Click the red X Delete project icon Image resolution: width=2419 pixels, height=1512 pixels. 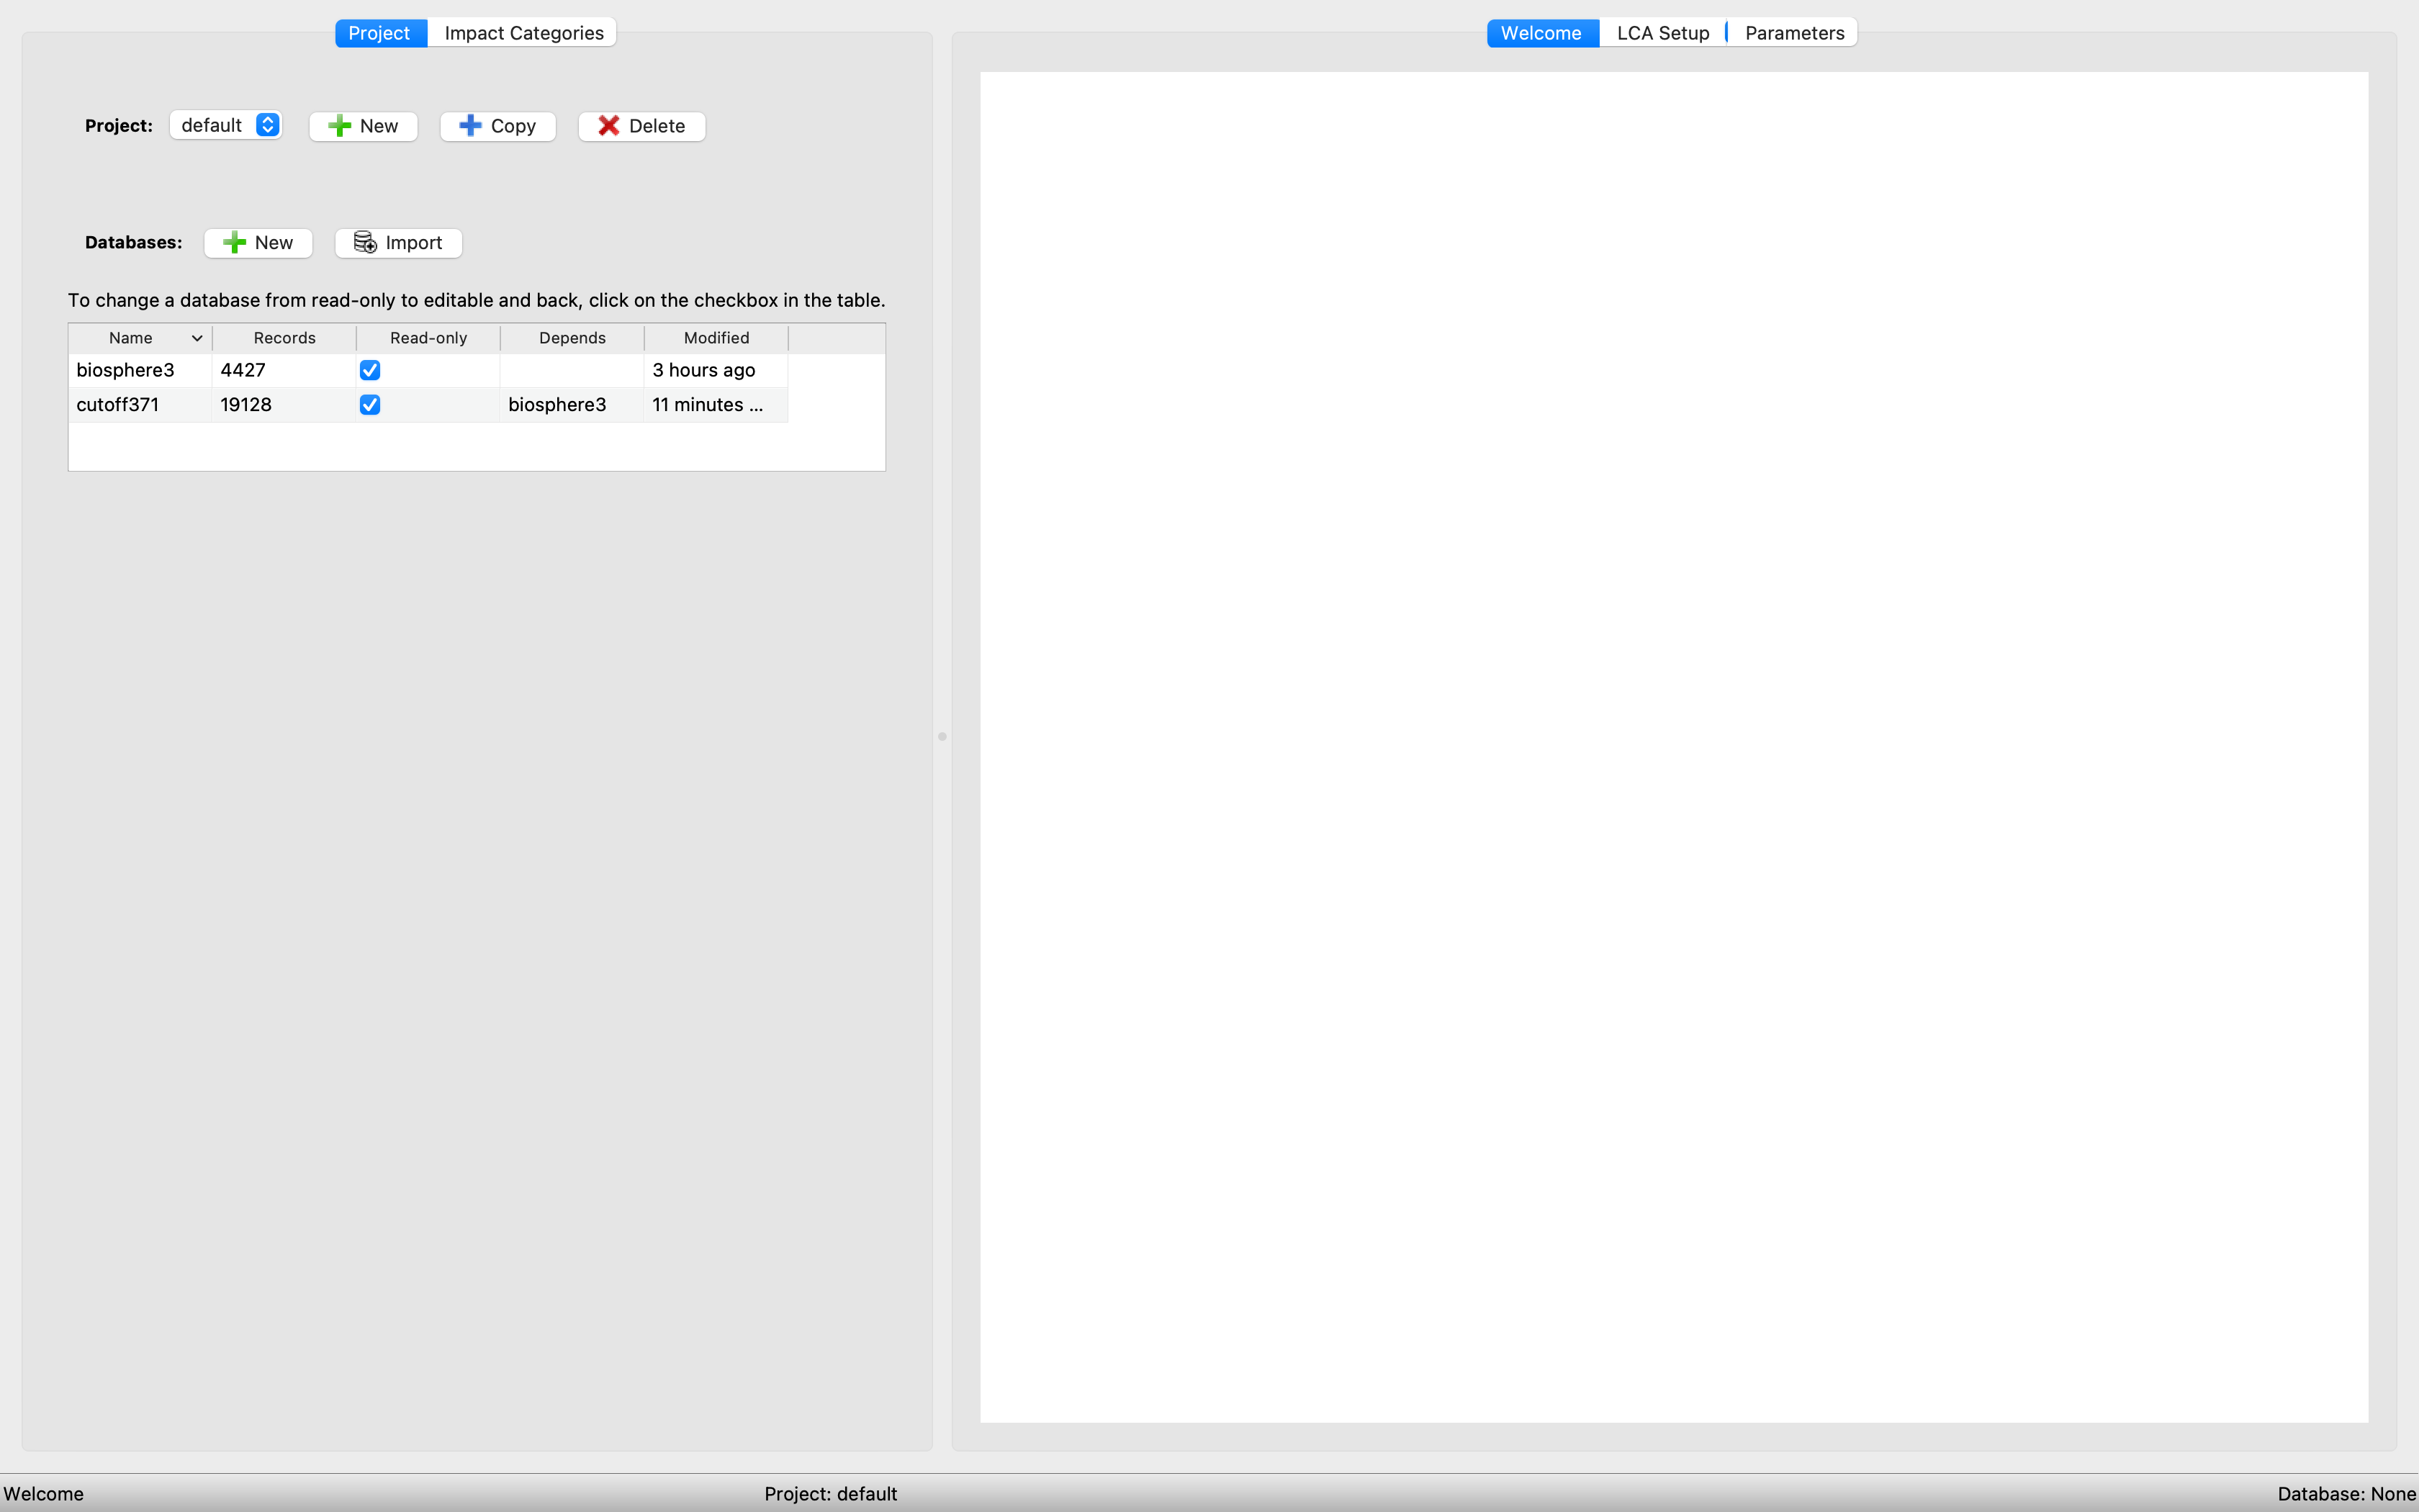click(608, 126)
